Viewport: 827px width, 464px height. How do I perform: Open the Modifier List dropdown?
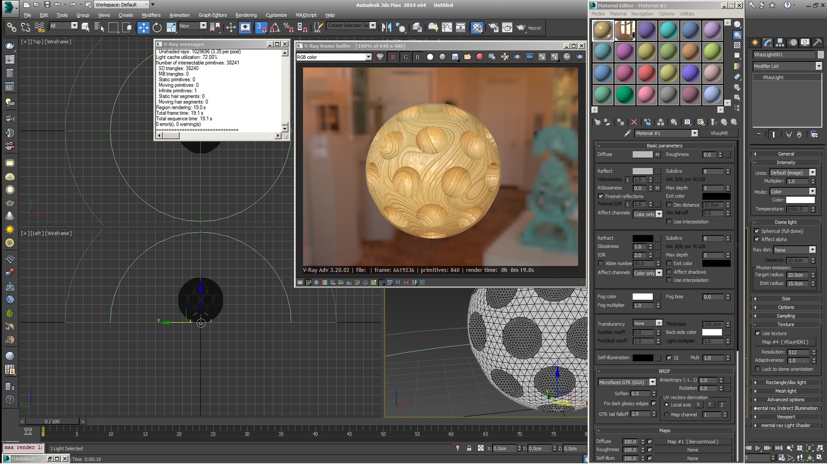tap(787, 66)
